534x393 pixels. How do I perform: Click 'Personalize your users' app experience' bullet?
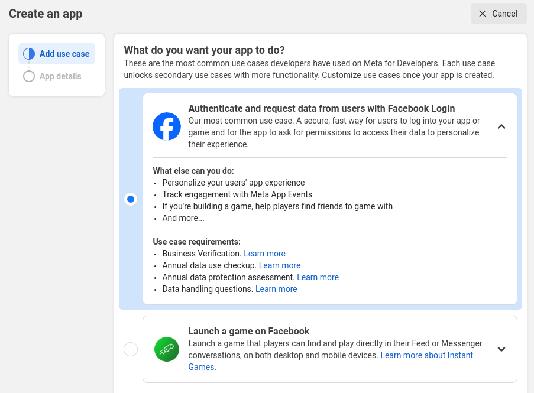tap(233, 183)
